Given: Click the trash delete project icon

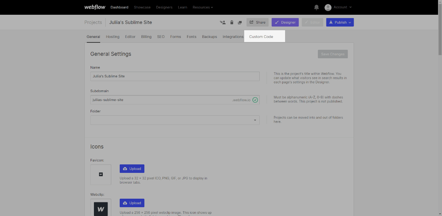Looking at the screenshot, I should [x=232, y=22].
